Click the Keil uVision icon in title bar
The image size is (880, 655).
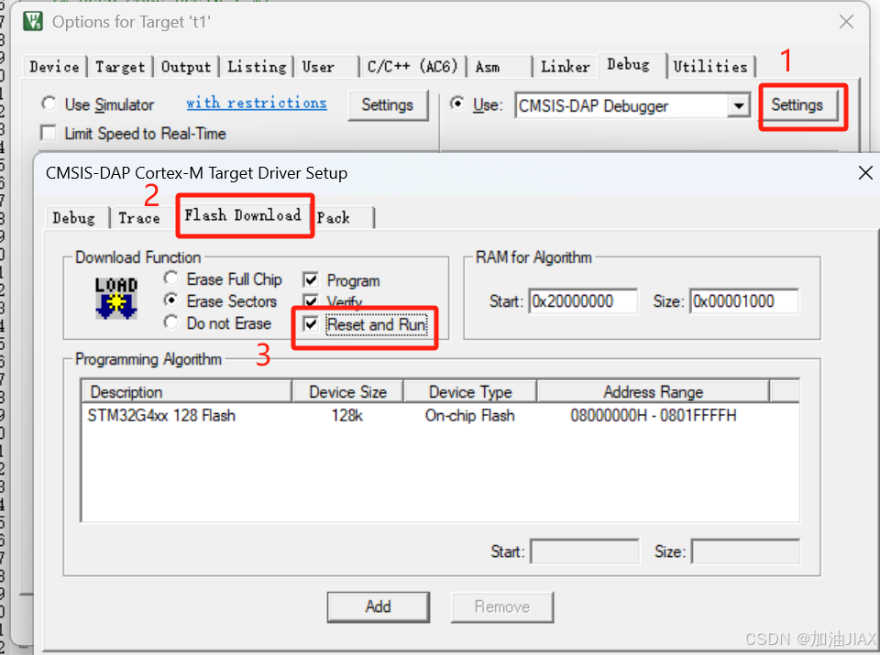pos(33,21)
